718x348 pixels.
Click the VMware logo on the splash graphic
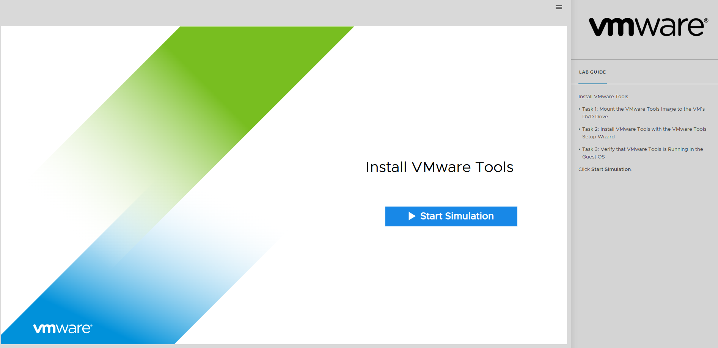(62, 328)
